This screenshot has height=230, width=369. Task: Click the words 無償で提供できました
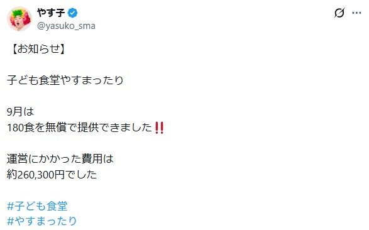[x=99, y=128]
